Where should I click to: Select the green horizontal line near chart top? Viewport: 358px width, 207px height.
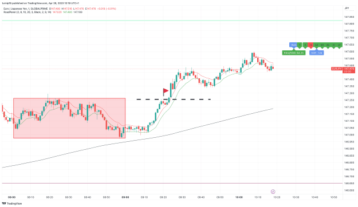172,21
